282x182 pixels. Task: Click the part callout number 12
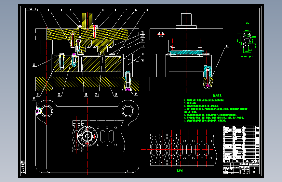coord(86,95)
